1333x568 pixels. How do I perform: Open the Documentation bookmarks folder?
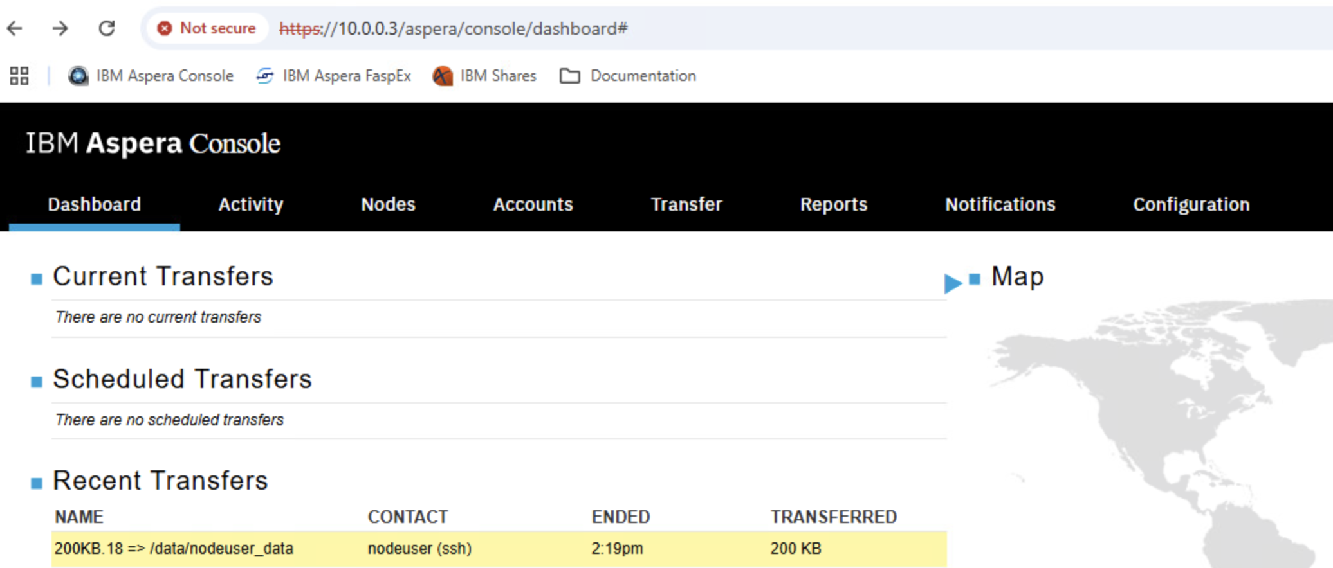(x=628, y=76)
